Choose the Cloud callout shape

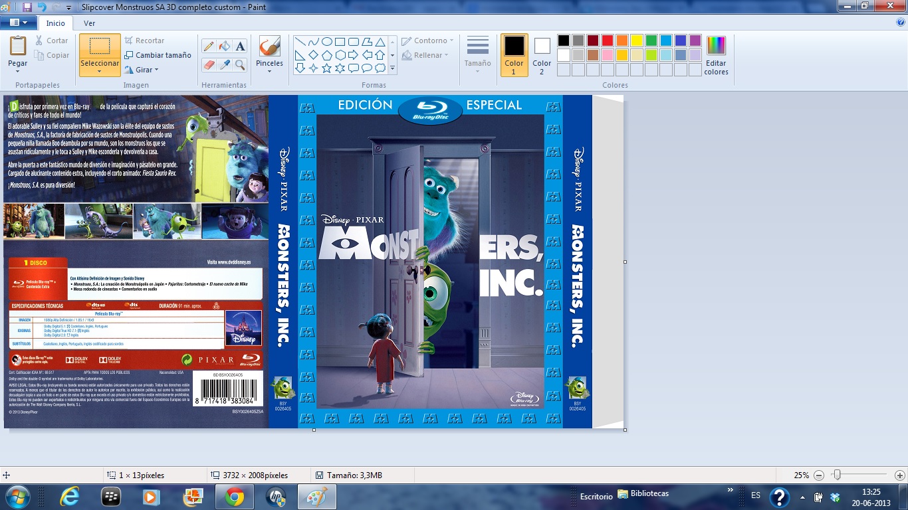[380, 68]
